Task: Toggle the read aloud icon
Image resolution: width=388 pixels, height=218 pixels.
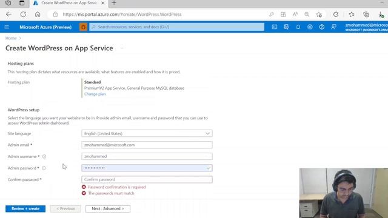Action: tap(295, 15)
